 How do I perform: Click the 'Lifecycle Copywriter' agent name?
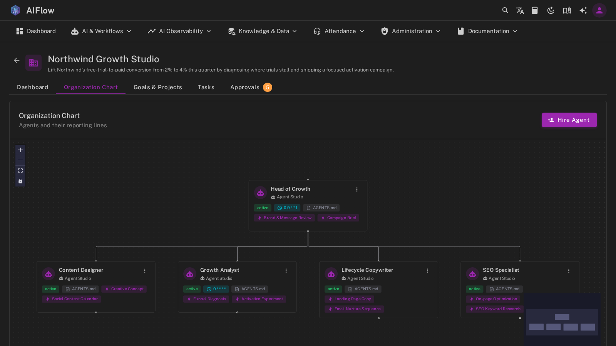coord(367,270)
